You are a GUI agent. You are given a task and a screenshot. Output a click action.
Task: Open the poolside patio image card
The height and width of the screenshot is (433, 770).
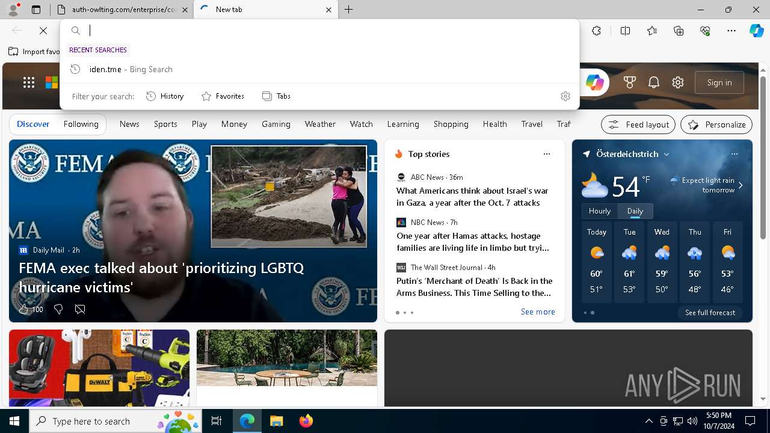click(287, 358)
